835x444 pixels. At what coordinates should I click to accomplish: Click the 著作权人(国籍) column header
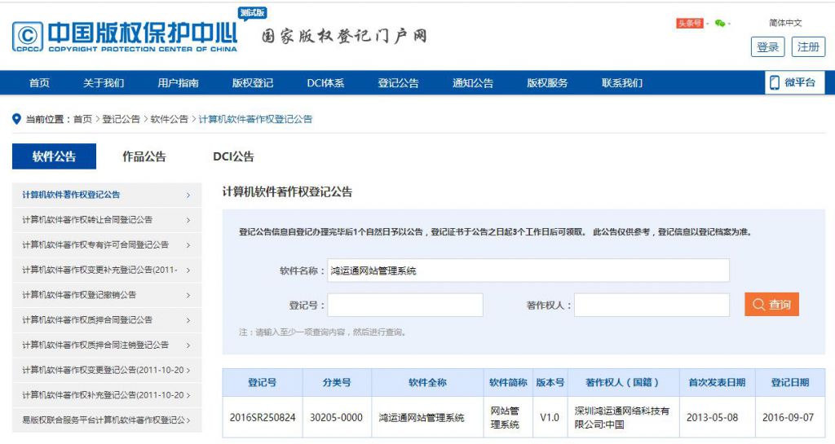click(x=623, y=382)
